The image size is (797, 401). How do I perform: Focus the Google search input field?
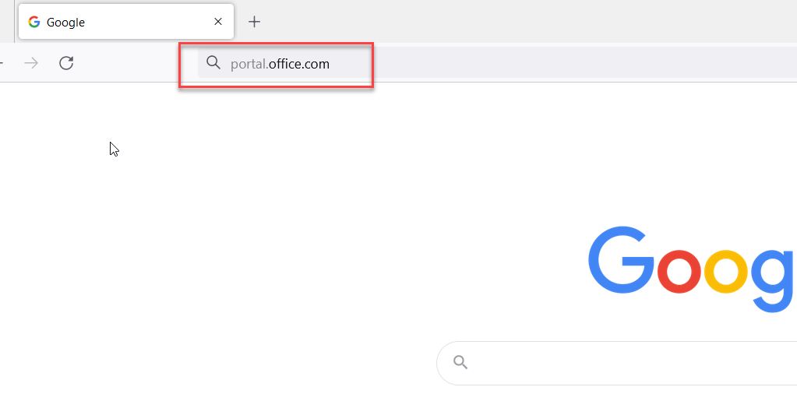tap(630, 363)
